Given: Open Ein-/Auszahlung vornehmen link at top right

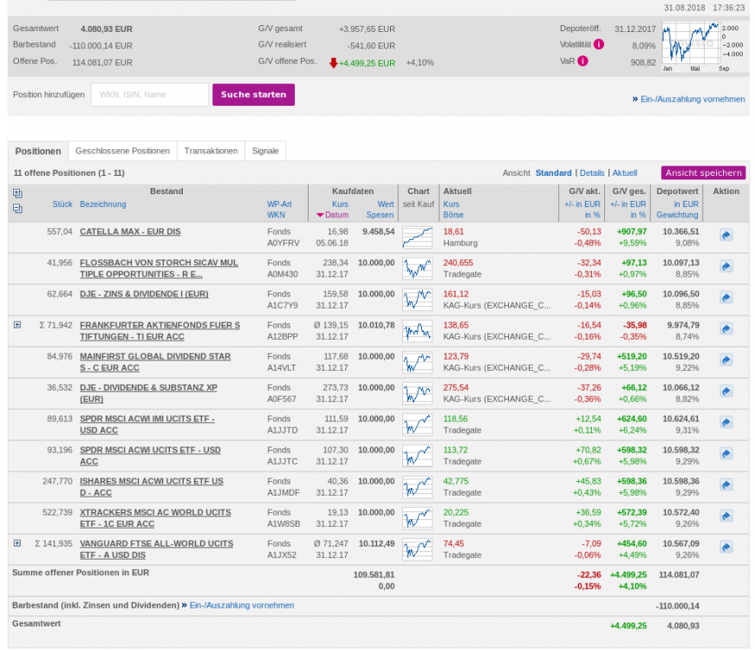Looking at the screenshot, I should tap(692, 99).
